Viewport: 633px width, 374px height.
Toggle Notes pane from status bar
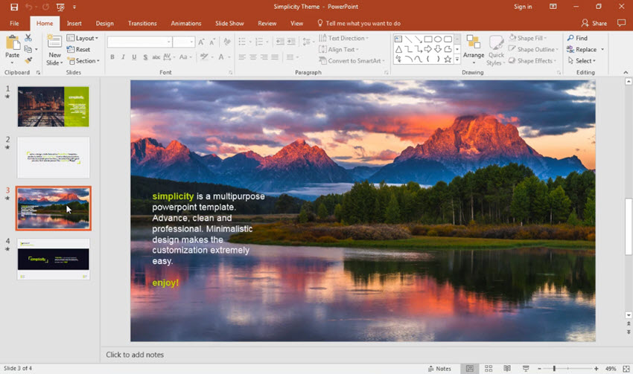[x=439, y=368]
